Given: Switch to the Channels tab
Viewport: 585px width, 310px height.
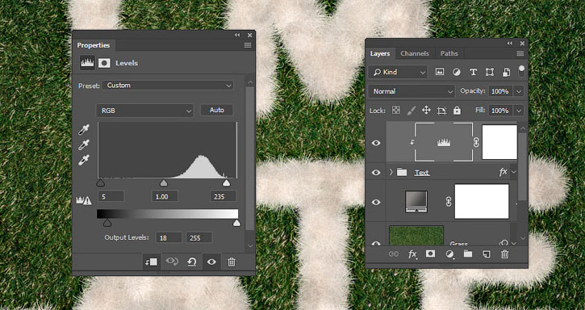Looking at the screenshot, I should pyautogui.click(x=415, y=53).
